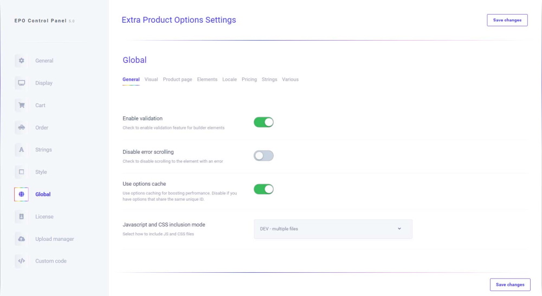This screenshot has height=296, width=542.
Task: Toggle off Use options cache
Action: [263, 189]
